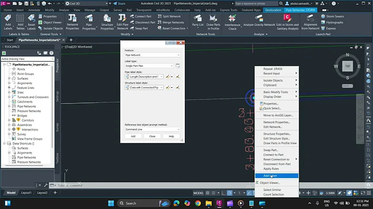Open Network Properties tool
The height and width of the screenshot is (209, 373).
[73, 22]
